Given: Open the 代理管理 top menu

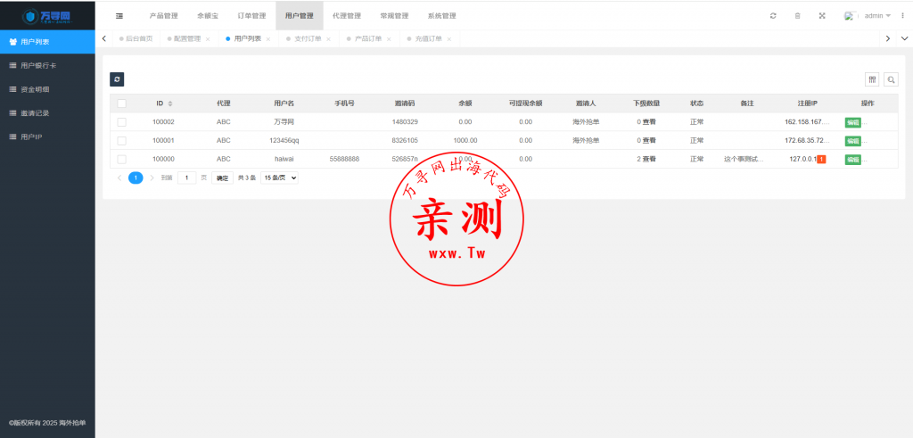Looking at the screenshot, I should pos(347,16).
